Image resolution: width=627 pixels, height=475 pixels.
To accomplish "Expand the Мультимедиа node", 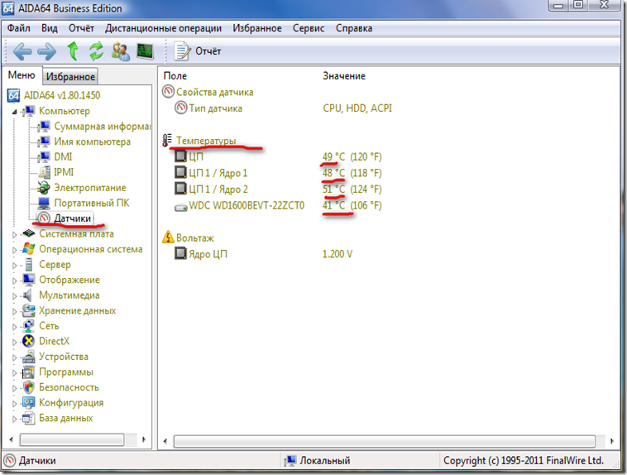I will click(14, 296).
